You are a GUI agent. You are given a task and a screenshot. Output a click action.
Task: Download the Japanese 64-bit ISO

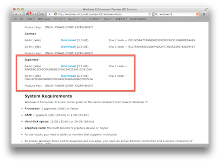(x=69, y=66)
